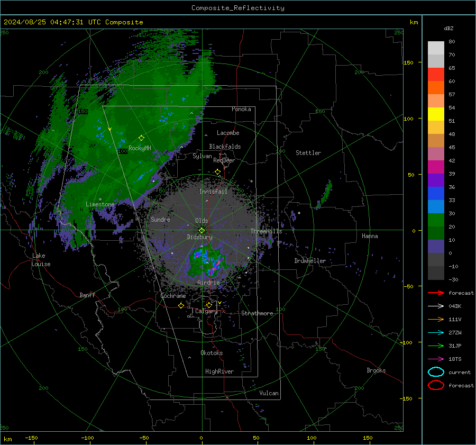Viewport: 476px width, 445px height.
Task: Click the Banff label
Action: 87,295
